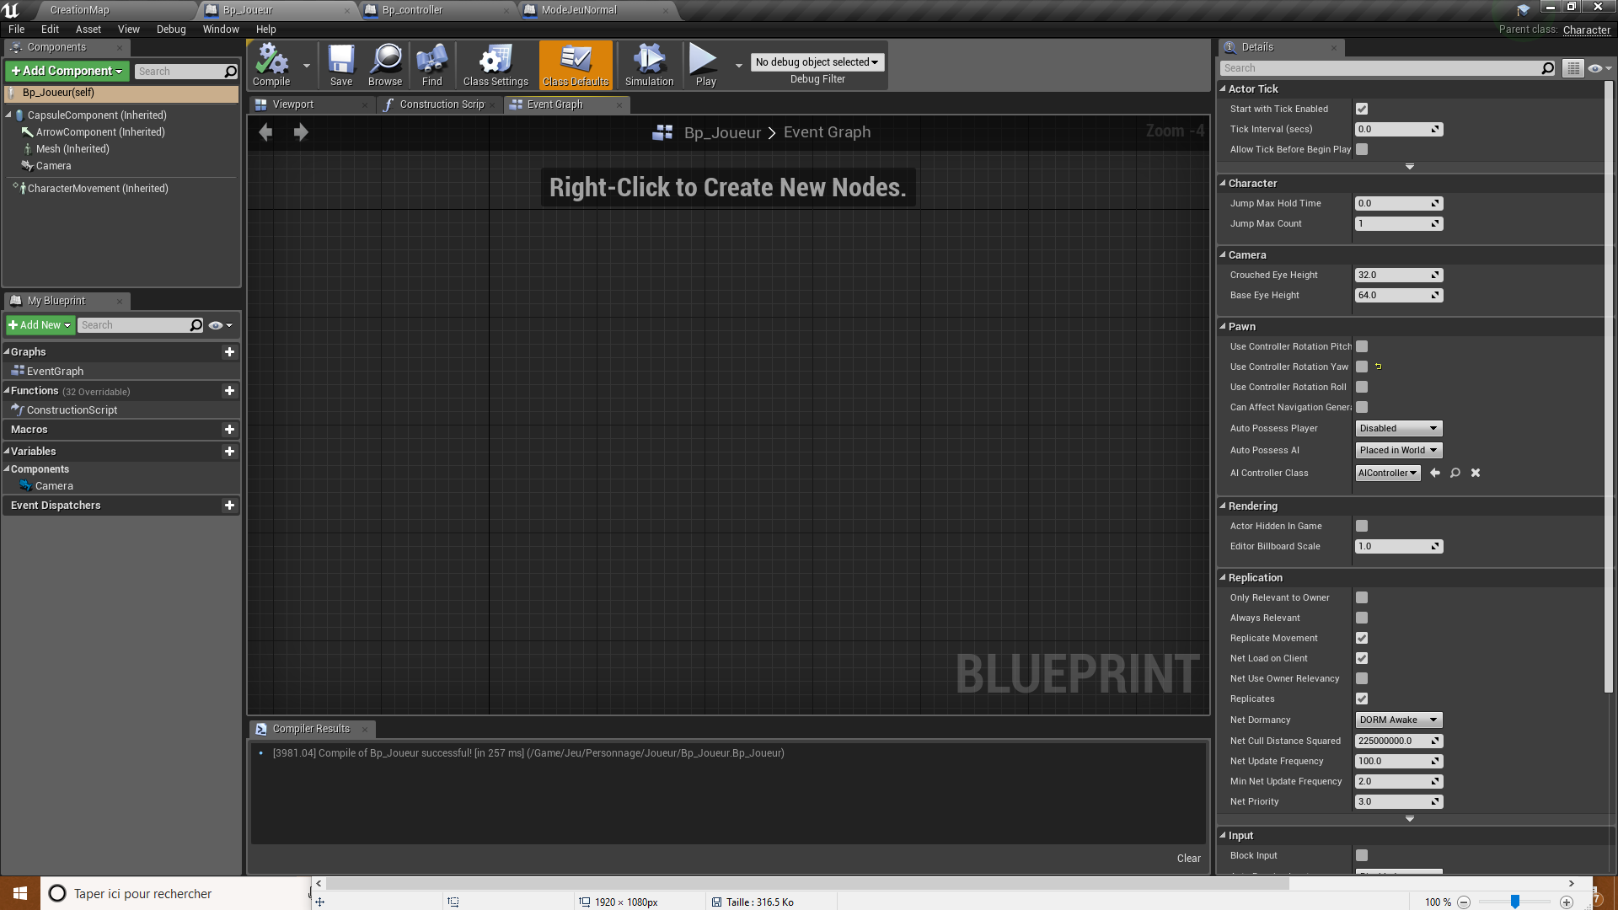Toggle Start with Tick Enabled checkbox
Image resolution: width=1618 pixels, height=910 pixels.
1362,109
